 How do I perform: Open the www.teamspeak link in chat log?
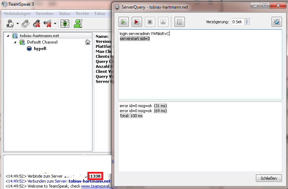96,186
